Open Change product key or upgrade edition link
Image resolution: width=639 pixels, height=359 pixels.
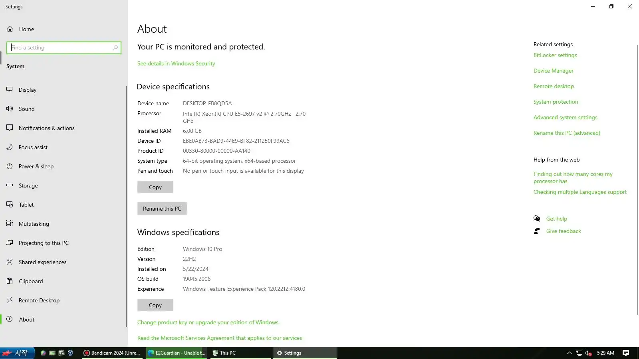click(x=208, y=322)
